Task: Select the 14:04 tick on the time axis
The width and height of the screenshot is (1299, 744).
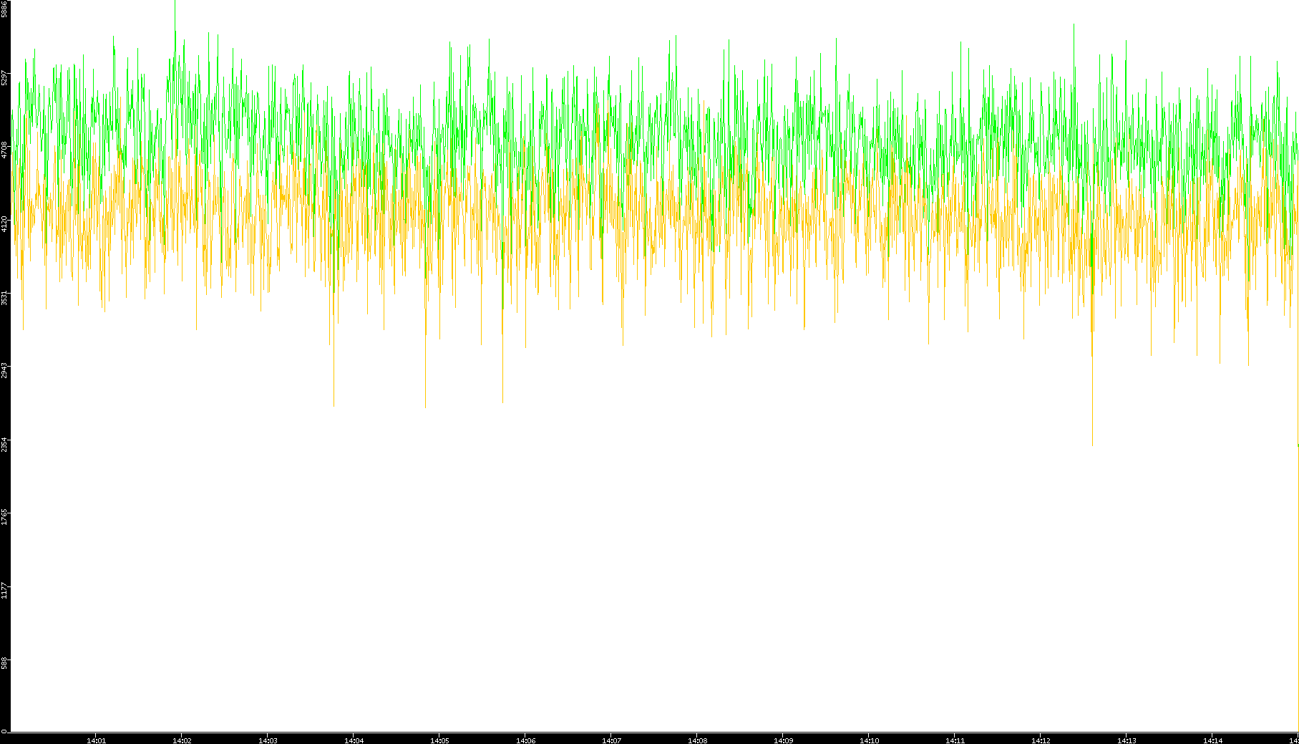Action: (354, 740)
